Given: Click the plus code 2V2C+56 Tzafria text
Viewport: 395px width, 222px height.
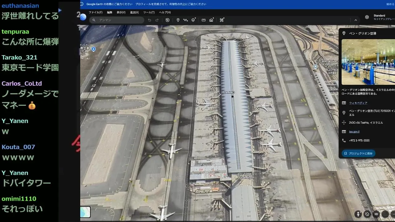Looking at the screenshot, I should point(366,123).
